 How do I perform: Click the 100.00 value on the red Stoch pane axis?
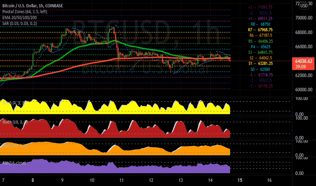301,118
